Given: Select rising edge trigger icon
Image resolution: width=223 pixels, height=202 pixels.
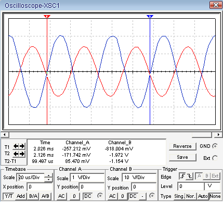Looking at the screenshot, I should point(182,176).
